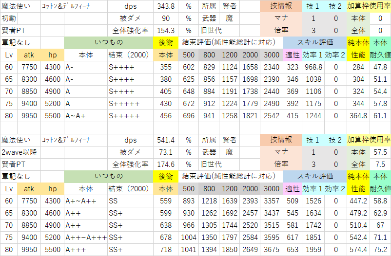Click the 500 column value 602
This screenshot has height=256, width=391.
[188, 67]
